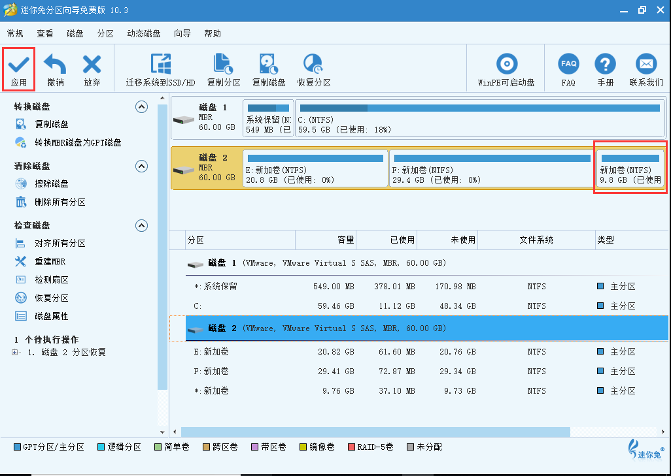Start the 恢复分区 toolbar wizard
Viewport: 671px width, 476px height.
click(x=314, y=71)
